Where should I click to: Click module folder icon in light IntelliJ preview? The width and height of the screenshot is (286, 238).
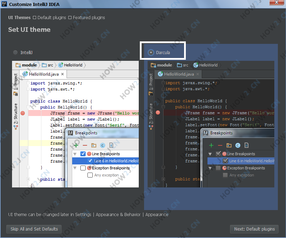click(18, 65)
